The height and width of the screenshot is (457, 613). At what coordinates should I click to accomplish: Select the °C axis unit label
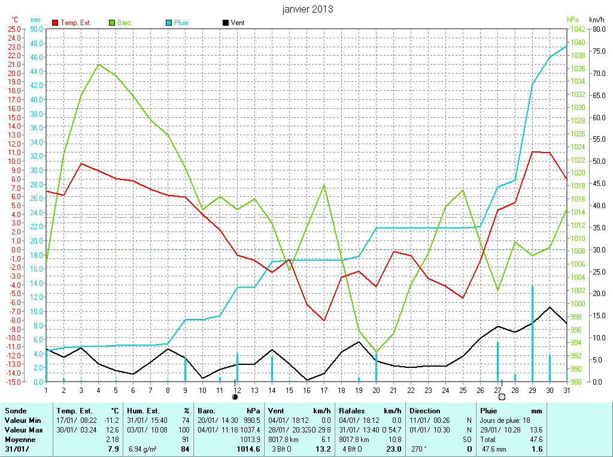pyautogui.click(x=15, y=20)
